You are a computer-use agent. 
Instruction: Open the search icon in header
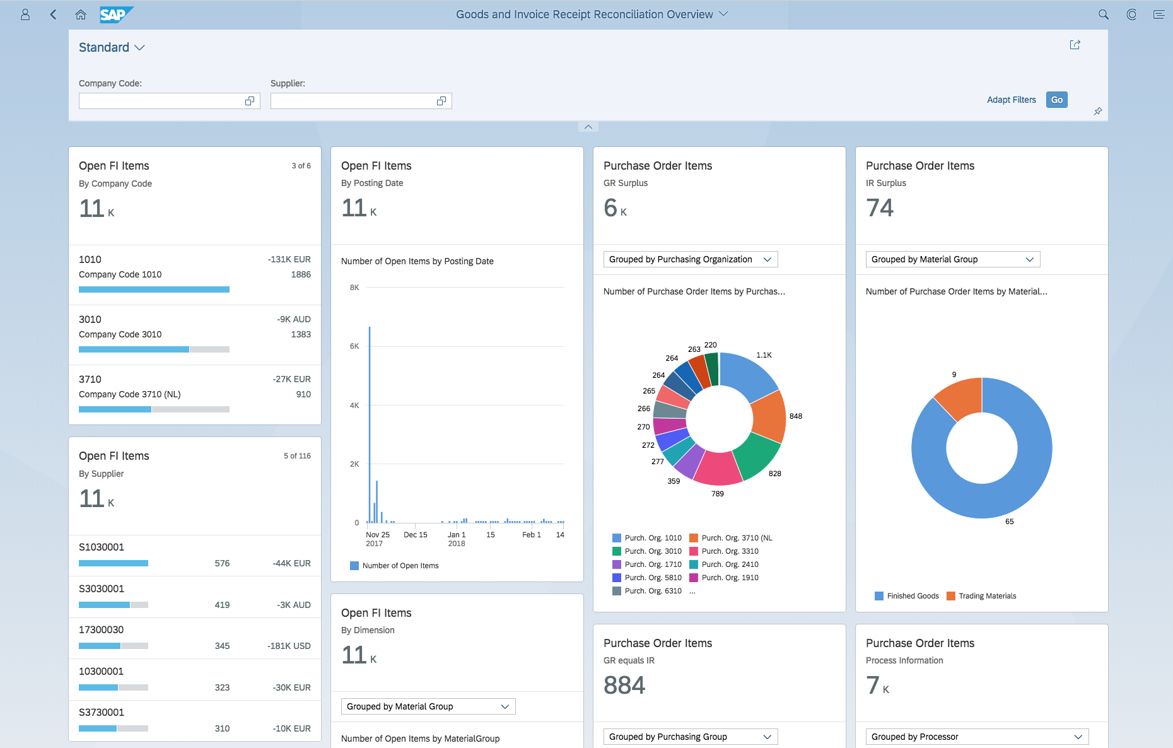click(x=1103, y=15)
